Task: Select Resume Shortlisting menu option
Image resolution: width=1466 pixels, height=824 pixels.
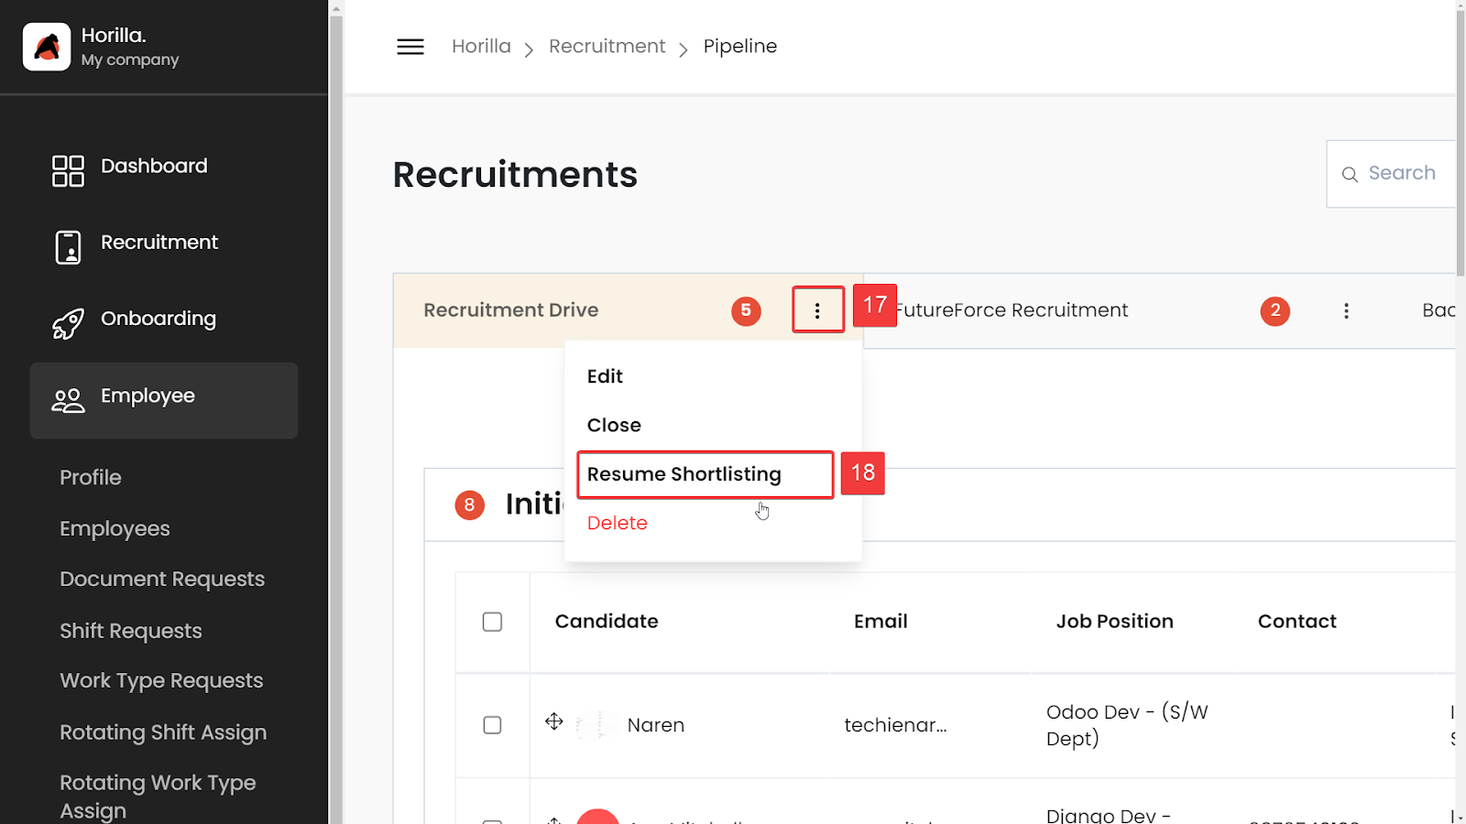Action: coord(706,474)
